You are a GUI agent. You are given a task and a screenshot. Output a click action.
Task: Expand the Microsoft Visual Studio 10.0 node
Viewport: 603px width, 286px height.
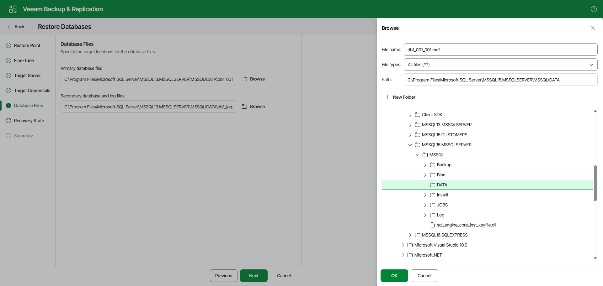403,245
